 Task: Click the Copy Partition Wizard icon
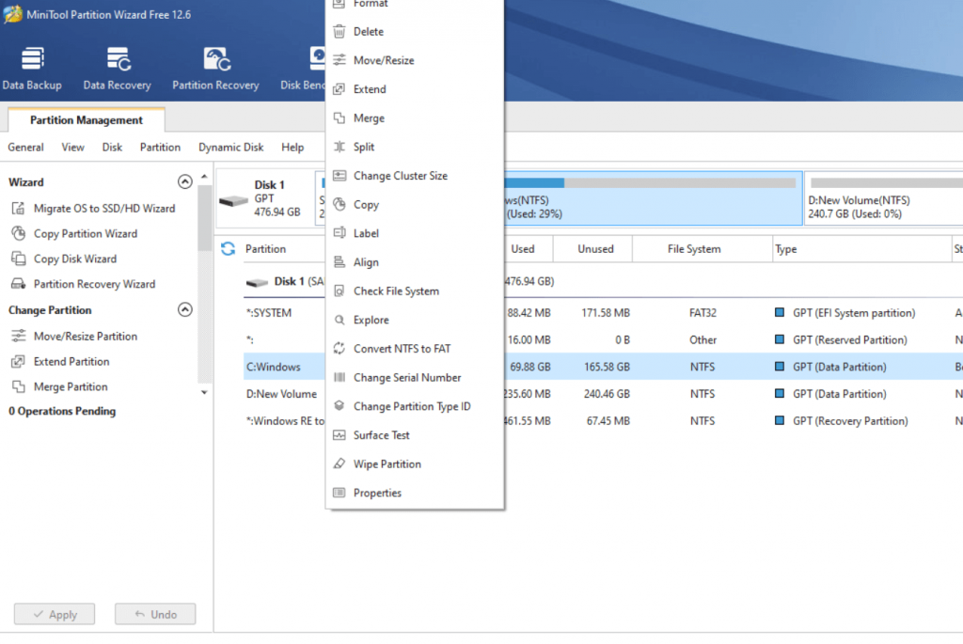pyautogui.click(x=19, y=233)
